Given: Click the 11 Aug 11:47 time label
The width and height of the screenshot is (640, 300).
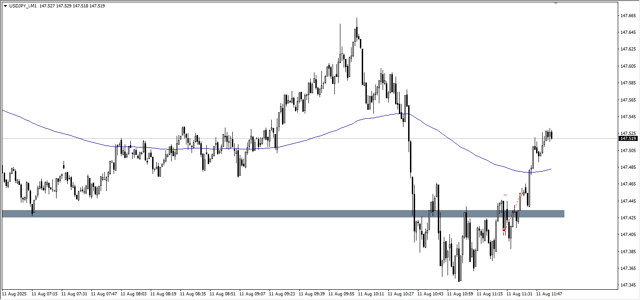Looking at the screenshot, I should 550,294.
